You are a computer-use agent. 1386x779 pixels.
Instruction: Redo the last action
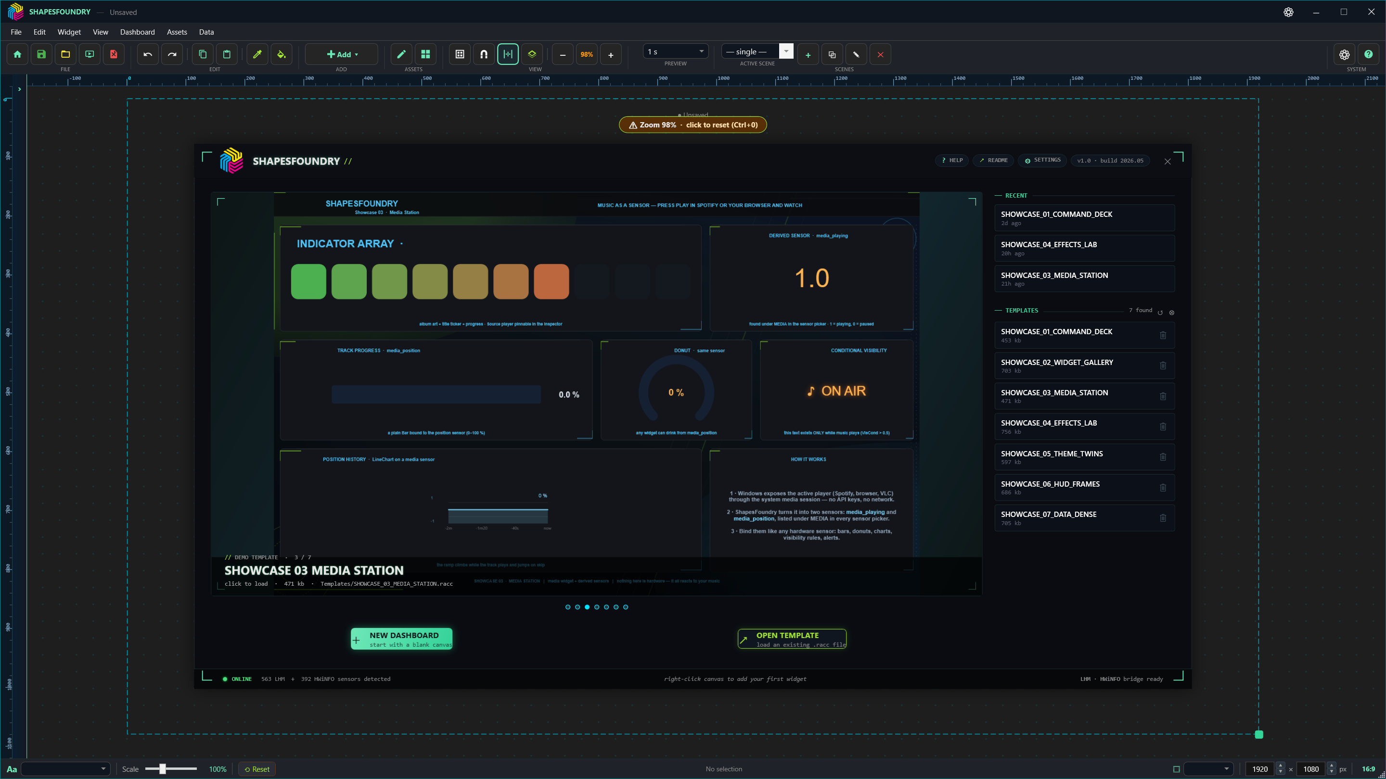point(172,54)
